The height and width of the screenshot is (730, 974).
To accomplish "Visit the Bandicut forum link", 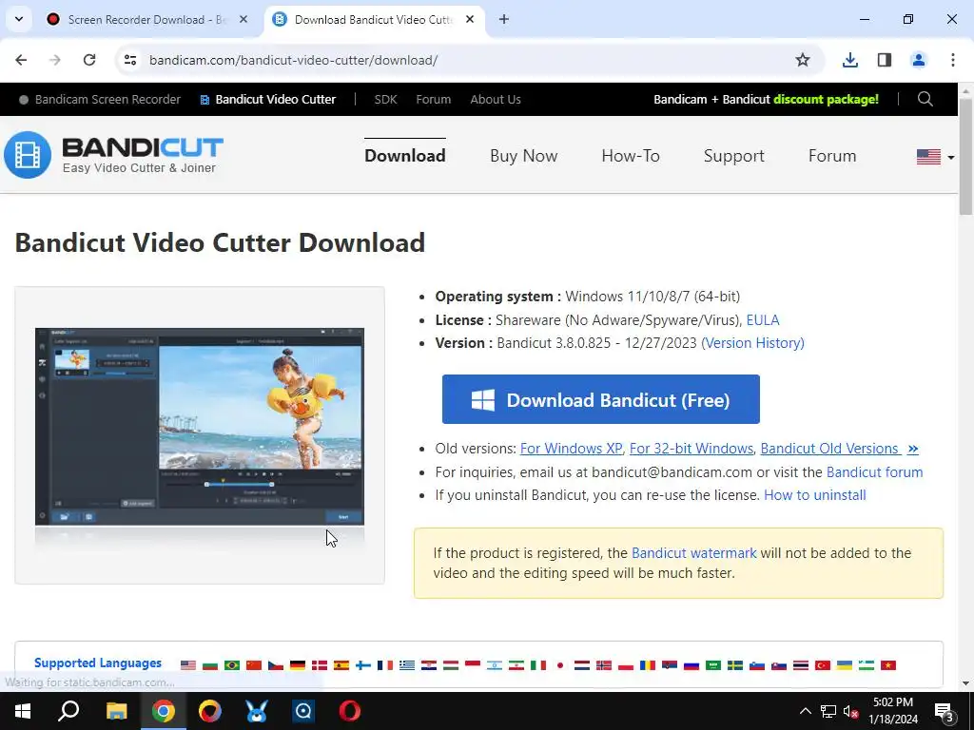I will (x=875, y=472).
